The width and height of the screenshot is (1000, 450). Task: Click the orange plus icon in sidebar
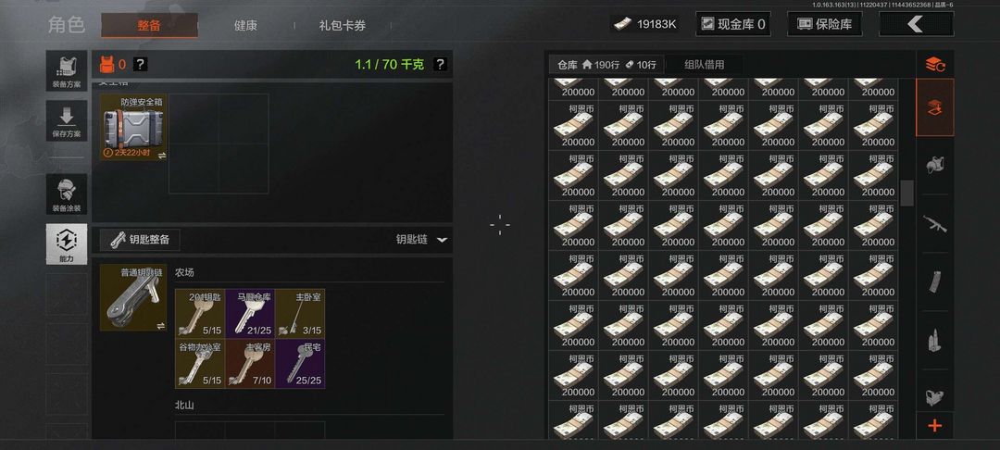coord(935,426)
